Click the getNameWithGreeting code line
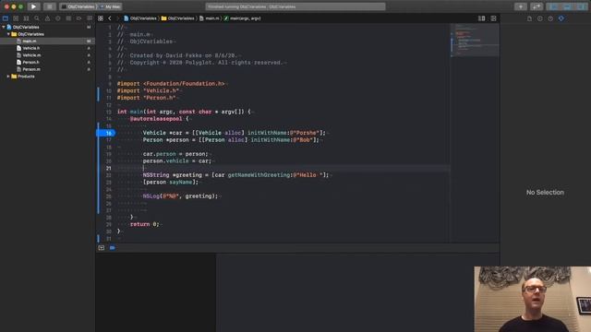The width and height of the screenshot is (591, 332). [236, 175]
